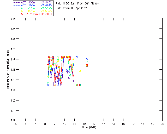The height and width of the screenshot is (134, 167).
Task: Click the isolated green diamond marker after 12 GMT
Action: click(87, 62)
